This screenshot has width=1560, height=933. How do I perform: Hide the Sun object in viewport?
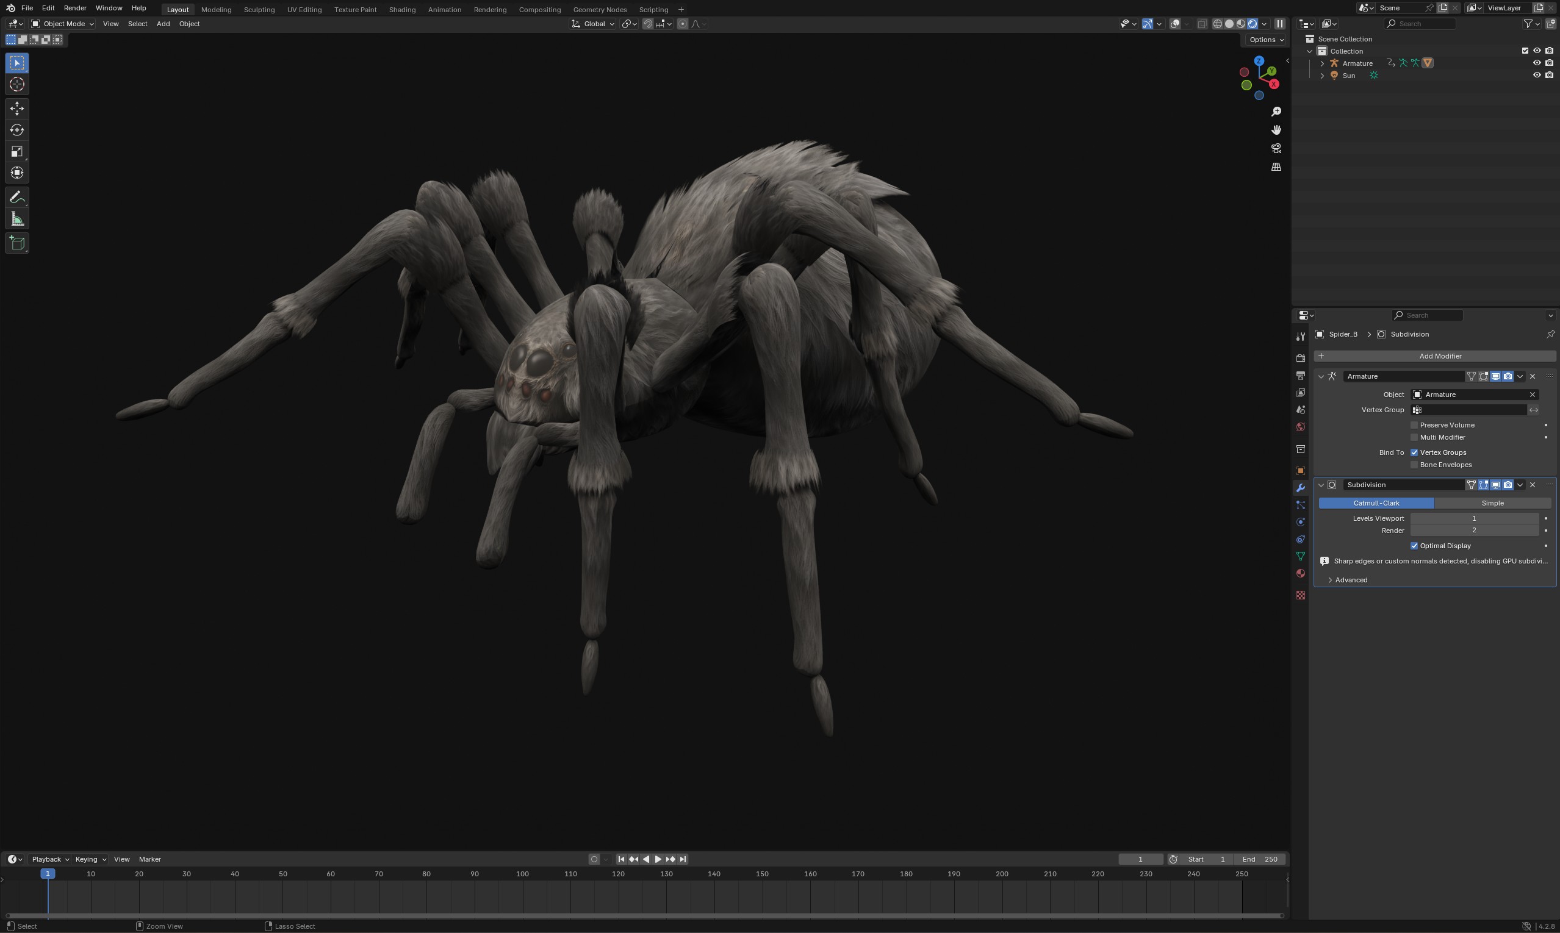click(1537, 75)
